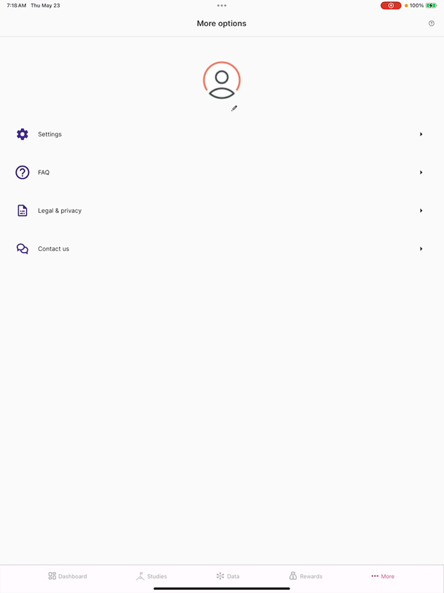Tap the red screen recording indicator

click(x=391, y=5)
